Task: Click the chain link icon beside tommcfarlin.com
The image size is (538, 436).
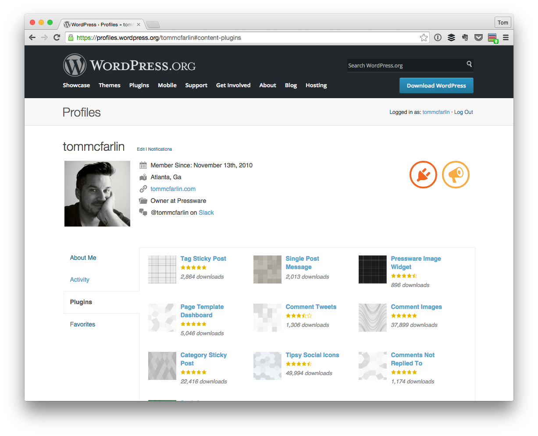Action: point(143,189)
